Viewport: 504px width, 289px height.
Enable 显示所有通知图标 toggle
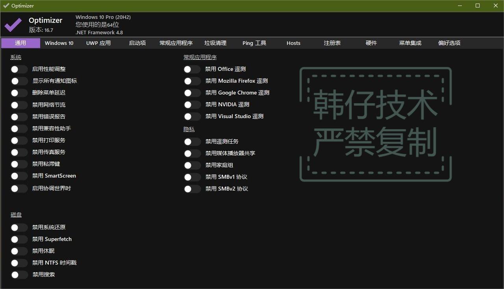pyautogui.click(x=19, y=81)
